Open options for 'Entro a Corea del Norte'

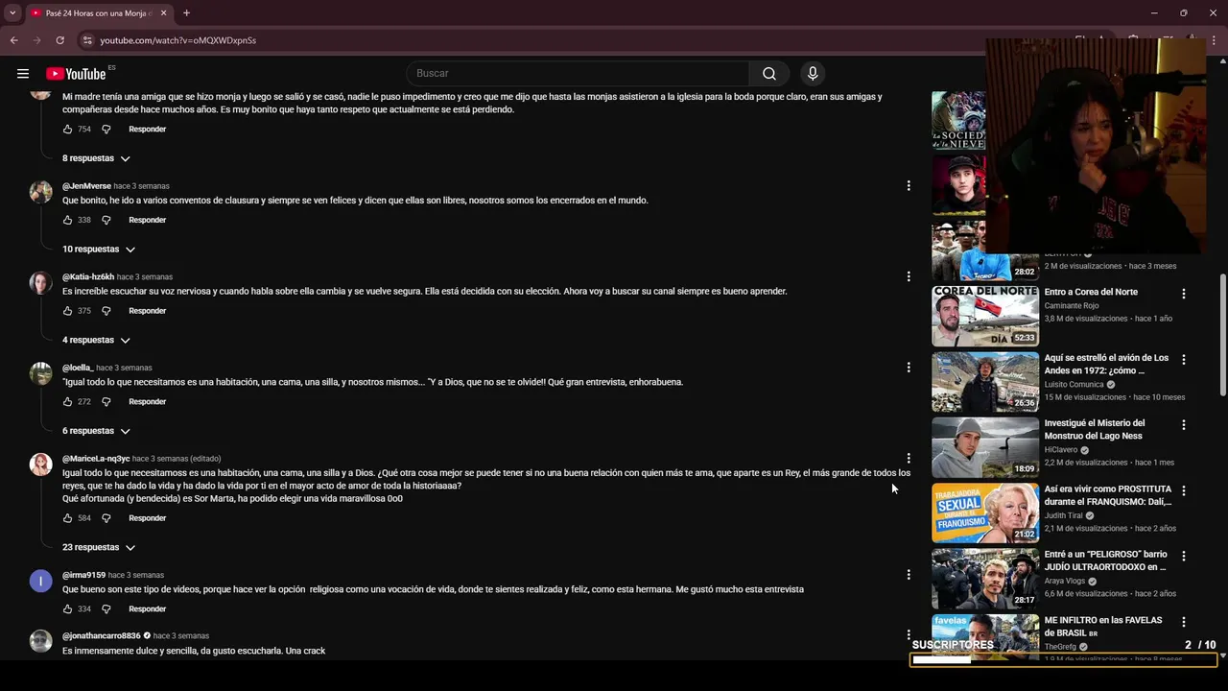1184,294
